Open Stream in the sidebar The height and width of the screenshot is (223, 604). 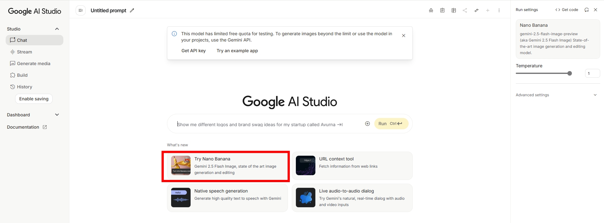tap(34, 52)
